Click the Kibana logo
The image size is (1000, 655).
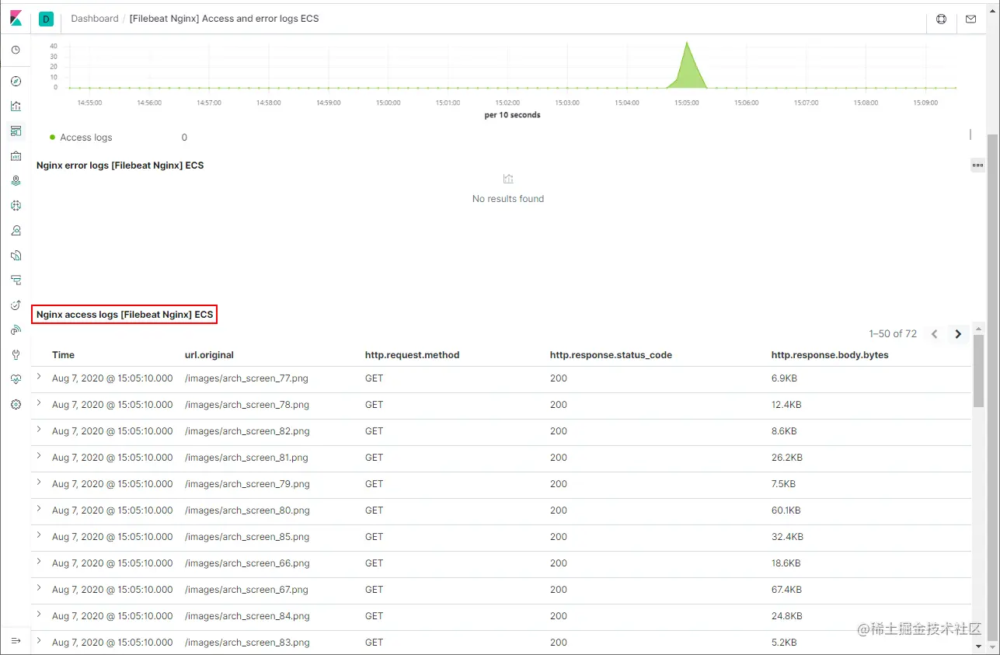[x=16, y=19]
